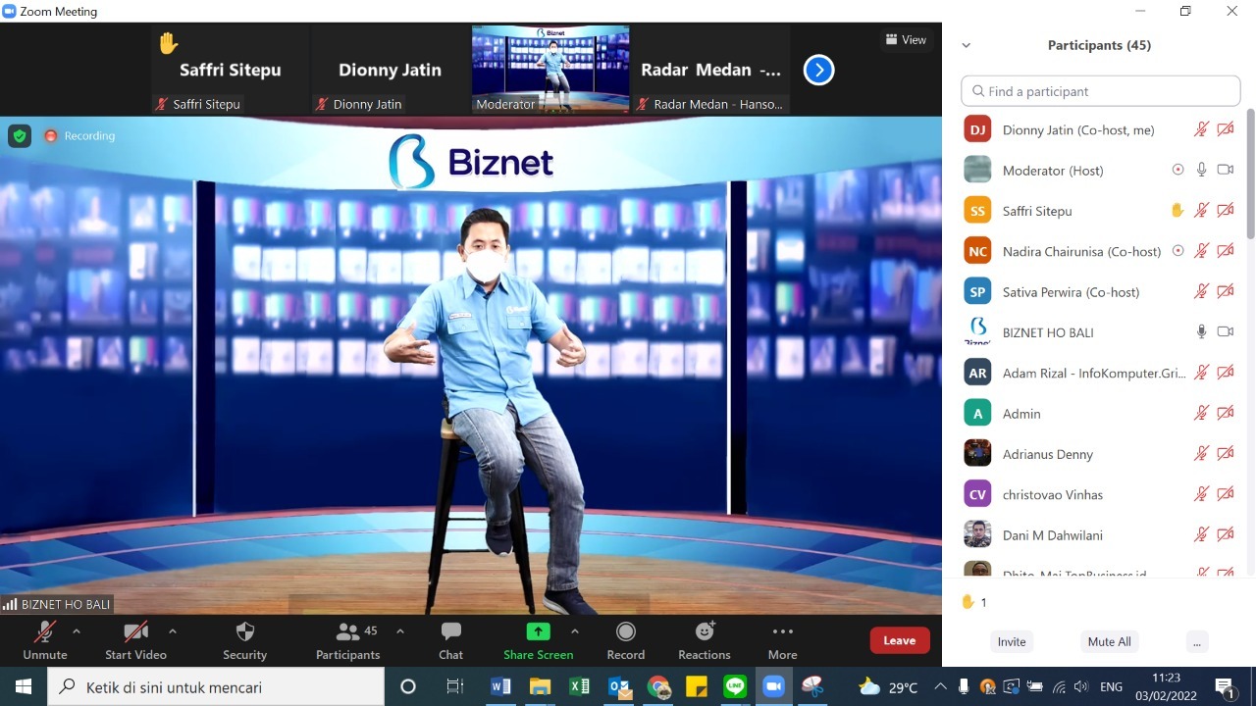This screenshot has width=1256, height=706.
Task: Open the Windows Start menu
Action: pyautogui.click(x=24, y=686)
